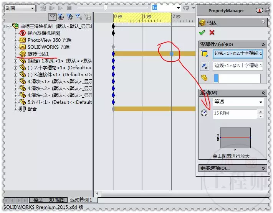
Task: Open the playback mode dropdown arrow
Action: click(194, 8)
